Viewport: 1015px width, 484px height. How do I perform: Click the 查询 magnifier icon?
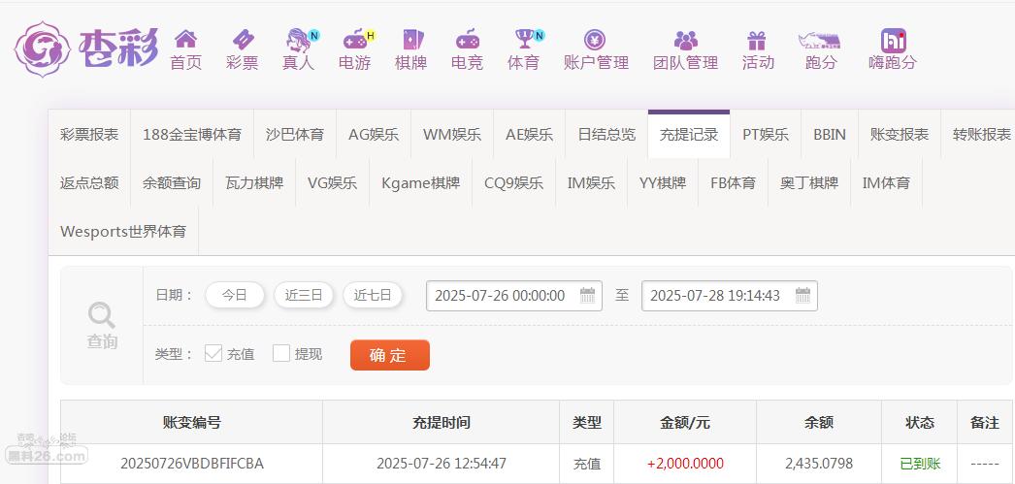click(102, 316)
